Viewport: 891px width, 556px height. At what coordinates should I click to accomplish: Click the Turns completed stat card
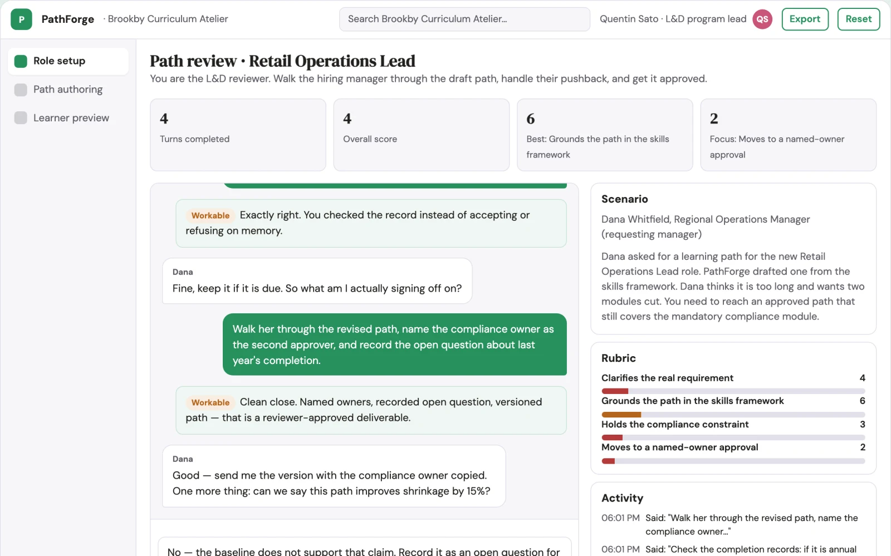pos(238,135)
